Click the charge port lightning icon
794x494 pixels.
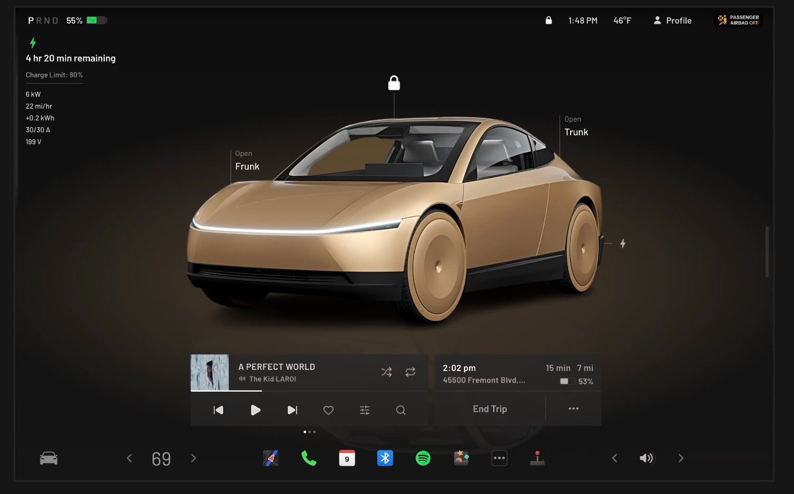coord(622,244)
